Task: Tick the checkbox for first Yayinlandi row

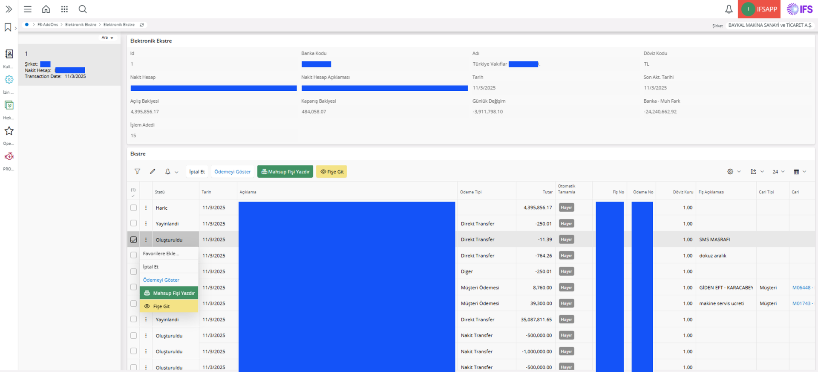Action: 134,223
